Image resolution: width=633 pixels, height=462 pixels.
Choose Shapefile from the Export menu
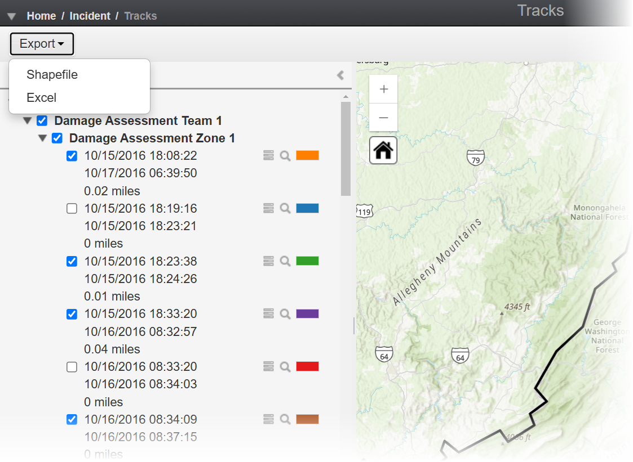52,74
